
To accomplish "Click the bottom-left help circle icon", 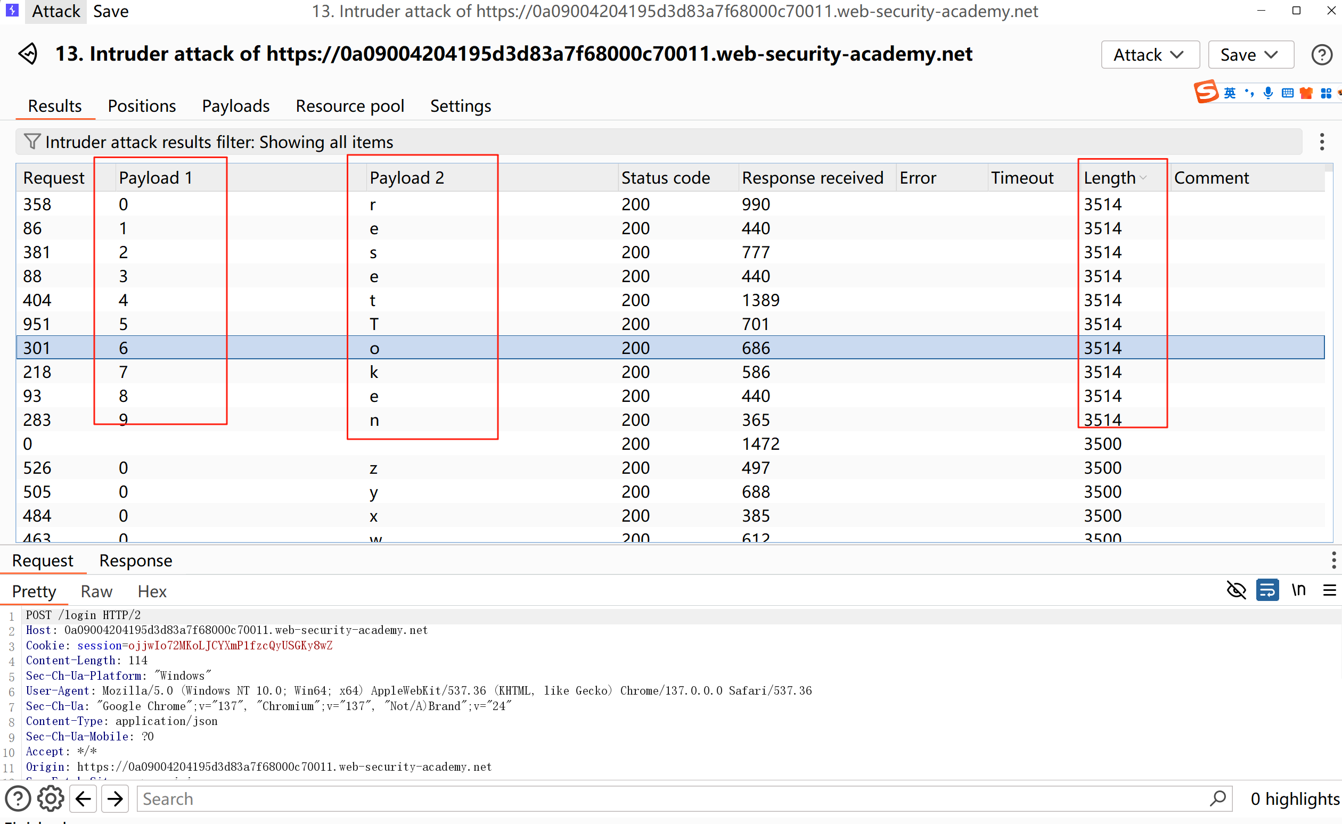I will pos(18,799).
